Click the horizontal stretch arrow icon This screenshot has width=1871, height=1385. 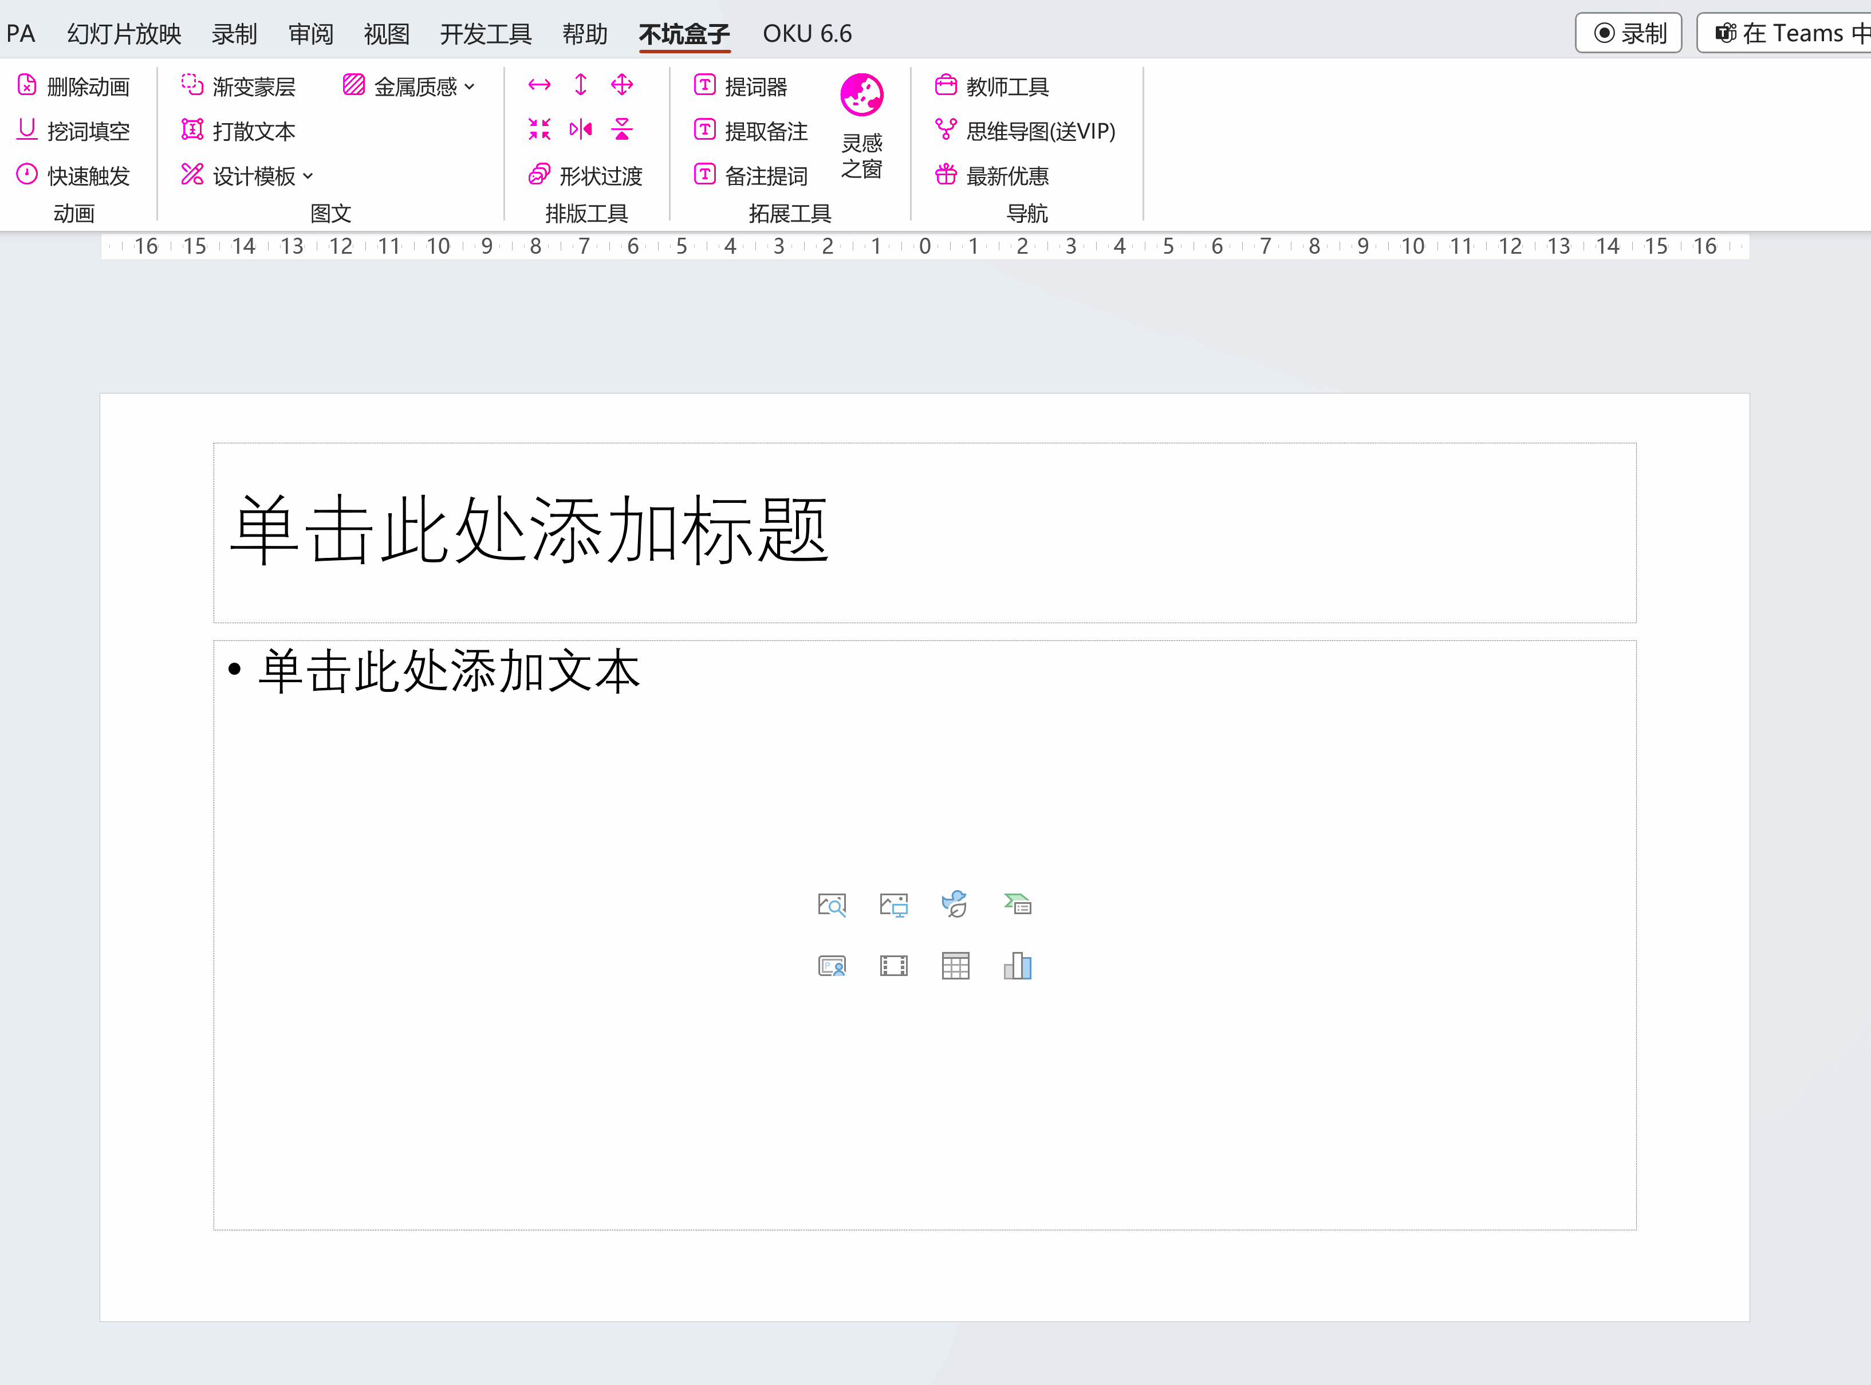pos(539,85)
